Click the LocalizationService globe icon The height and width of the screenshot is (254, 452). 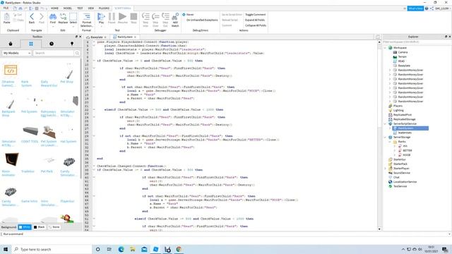[x=391, y=182]
